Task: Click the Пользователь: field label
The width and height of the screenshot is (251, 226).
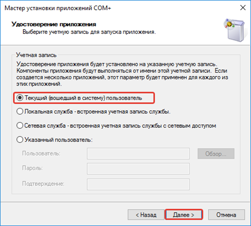Action: (x=41, y=153)
